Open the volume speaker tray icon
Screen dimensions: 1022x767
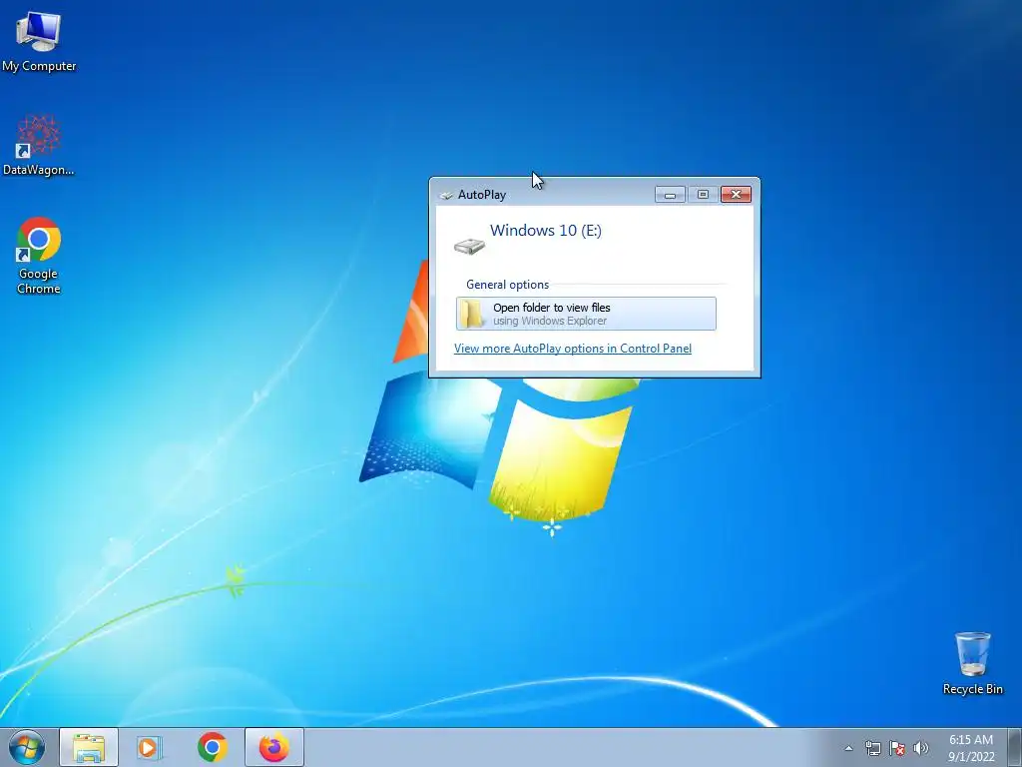(x=920, y=748)
